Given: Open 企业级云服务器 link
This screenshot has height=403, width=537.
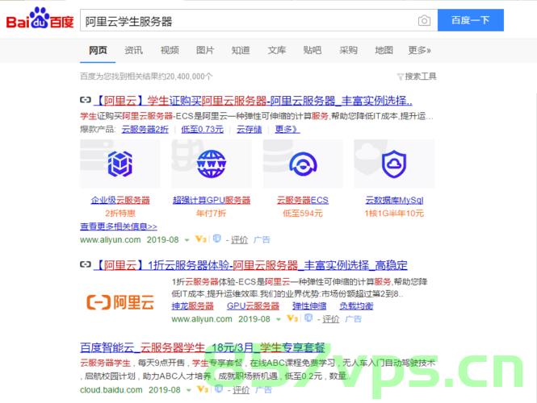Looking at the screenshot, I should (120, 200).
